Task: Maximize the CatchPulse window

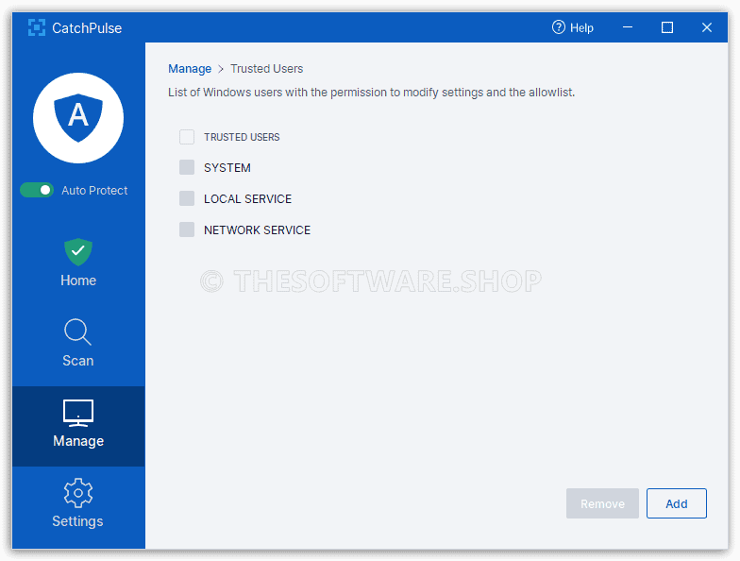Action: [667, 27]
